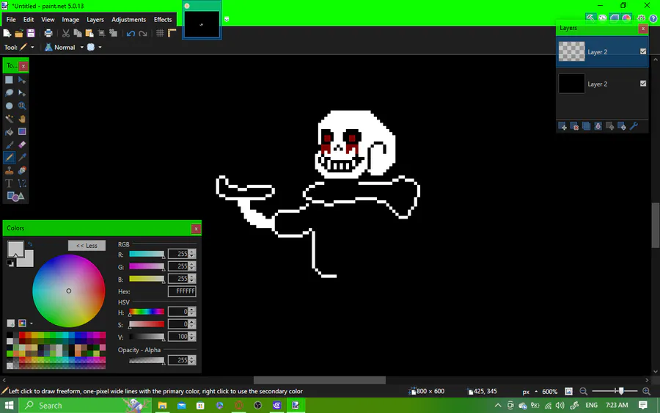
Task: Click the << Less button
Action: 87,246
